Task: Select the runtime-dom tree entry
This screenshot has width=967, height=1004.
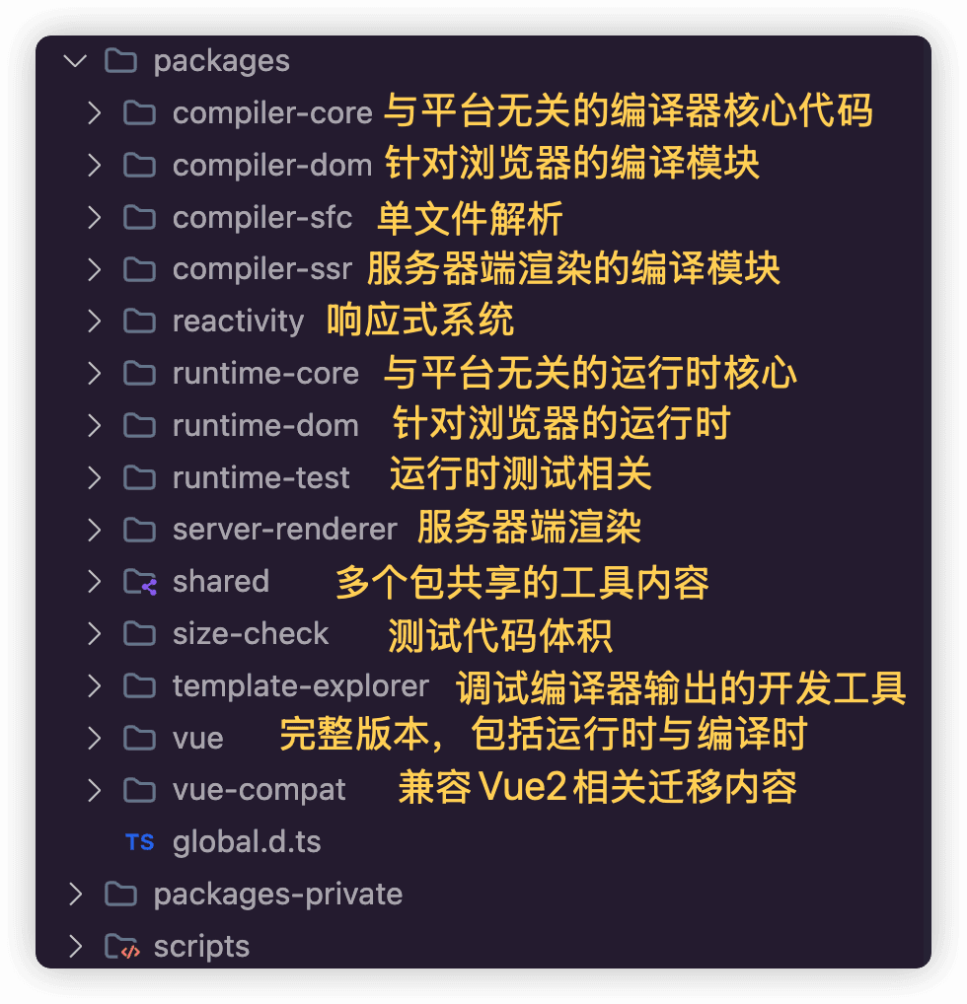Action: pos(265,426)
